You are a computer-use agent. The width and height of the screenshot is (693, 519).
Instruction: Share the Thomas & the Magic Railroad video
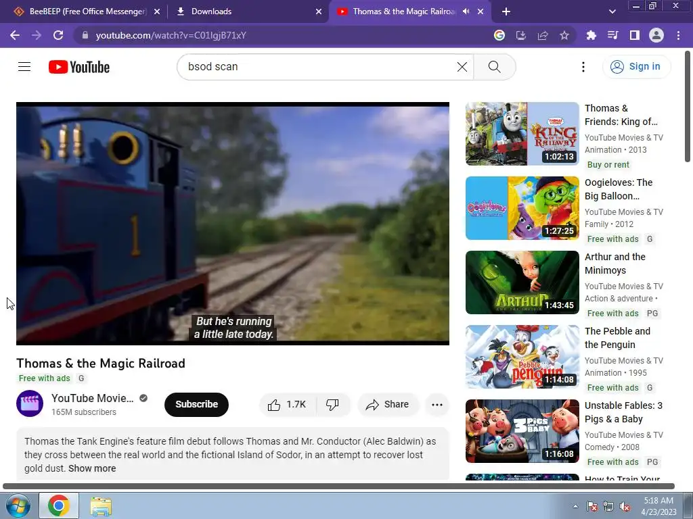coord(387,404)
